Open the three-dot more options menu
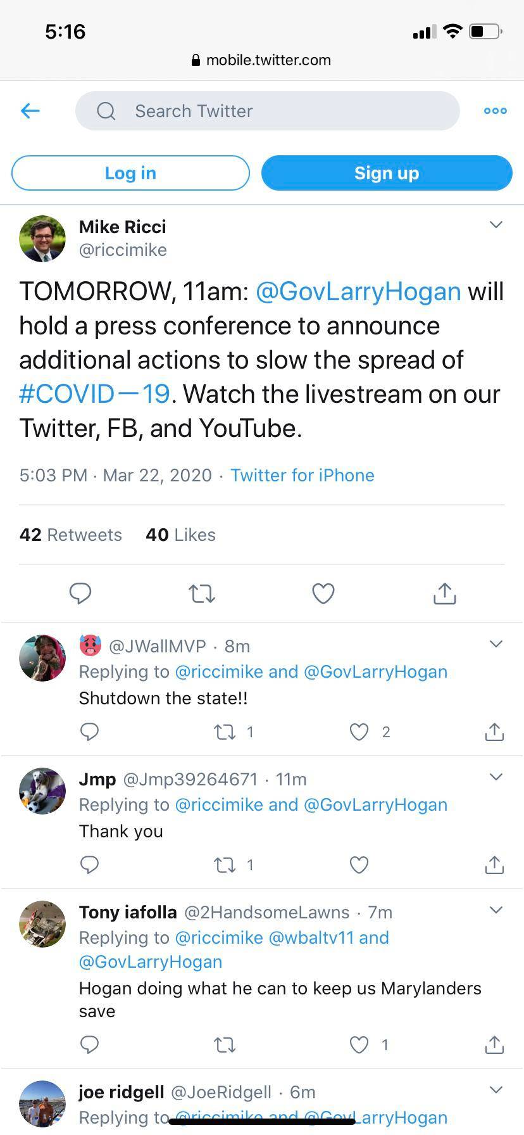 (x=495, y=111)
